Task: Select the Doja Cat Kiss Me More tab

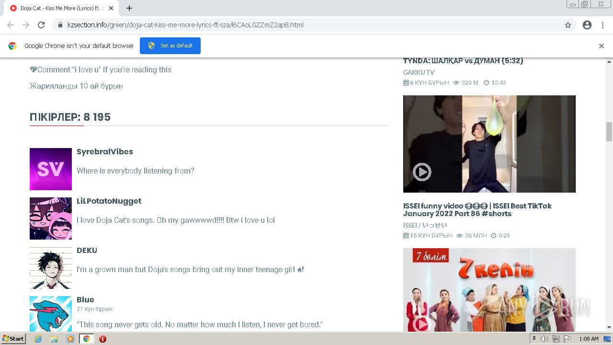Action: (x=61, y=8)
